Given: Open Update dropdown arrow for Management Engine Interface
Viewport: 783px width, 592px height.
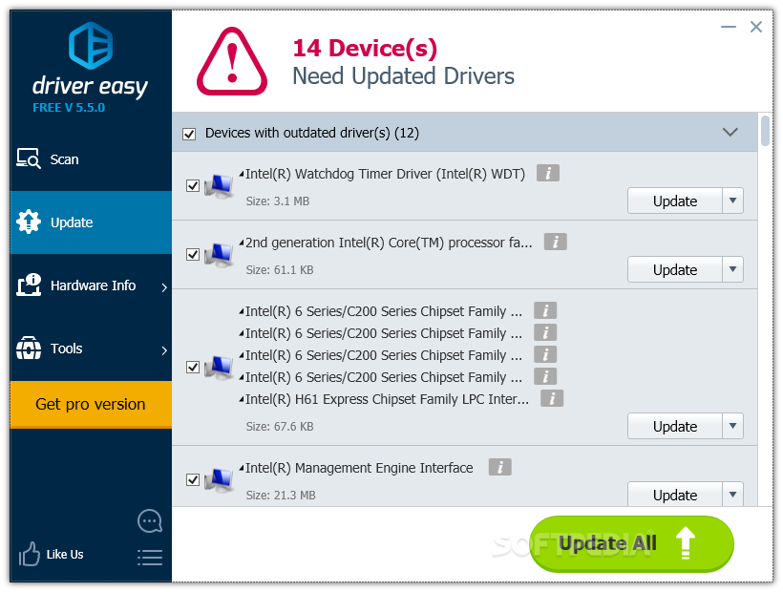Looking at the screenshot, I should [x=732, y=495].
